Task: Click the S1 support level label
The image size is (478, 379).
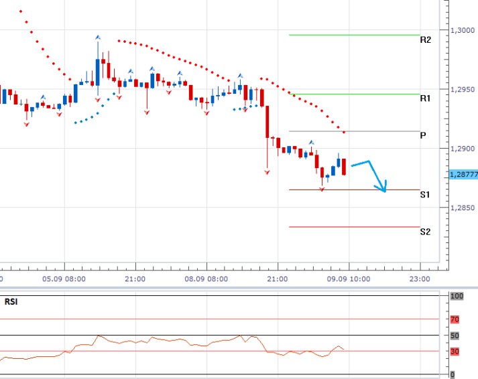Action: pos(425,195)
